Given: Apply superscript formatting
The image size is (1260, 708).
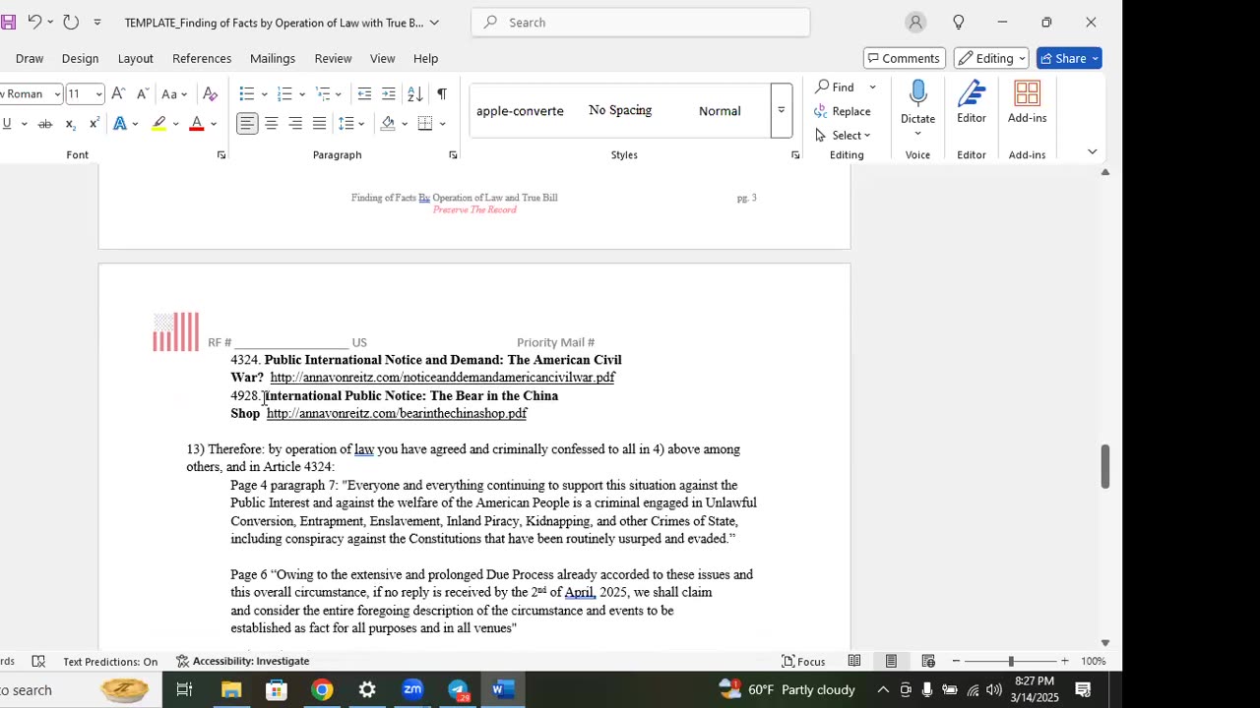Looking at the screenshot, I should [94, 124].
